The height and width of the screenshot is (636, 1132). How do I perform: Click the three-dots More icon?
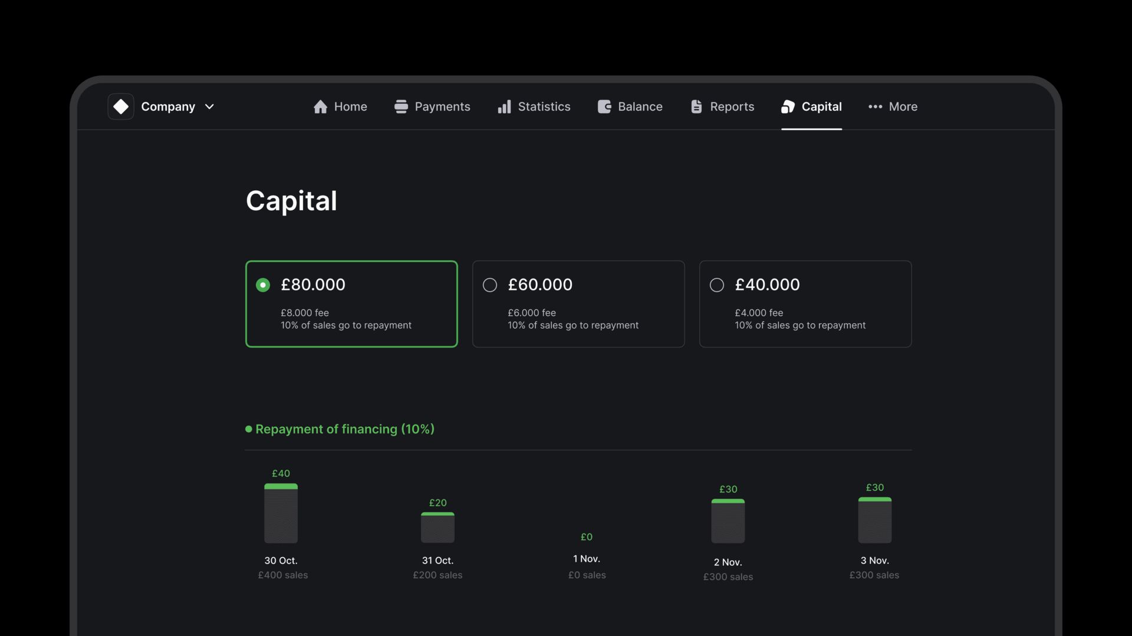(x=875, y=107)
